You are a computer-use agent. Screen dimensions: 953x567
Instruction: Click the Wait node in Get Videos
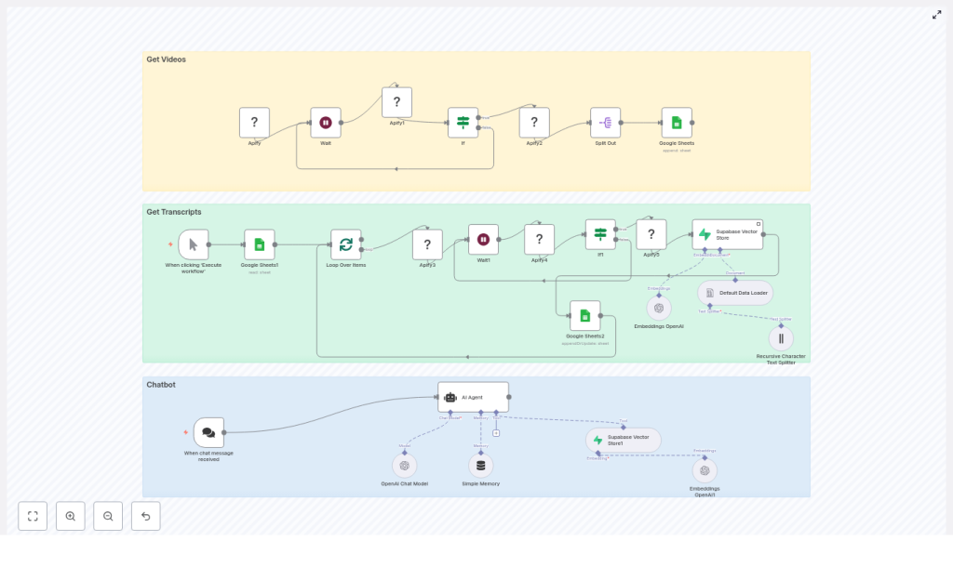[326, 123]
